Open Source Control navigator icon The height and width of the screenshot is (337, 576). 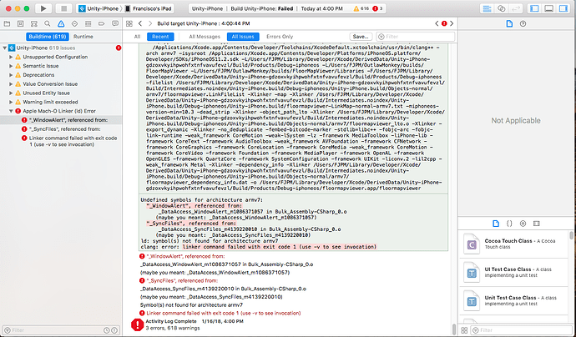click(21, 24)
